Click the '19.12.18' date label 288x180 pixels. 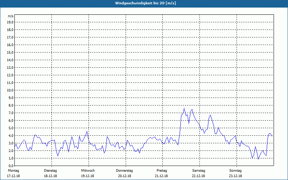[87, 176]
